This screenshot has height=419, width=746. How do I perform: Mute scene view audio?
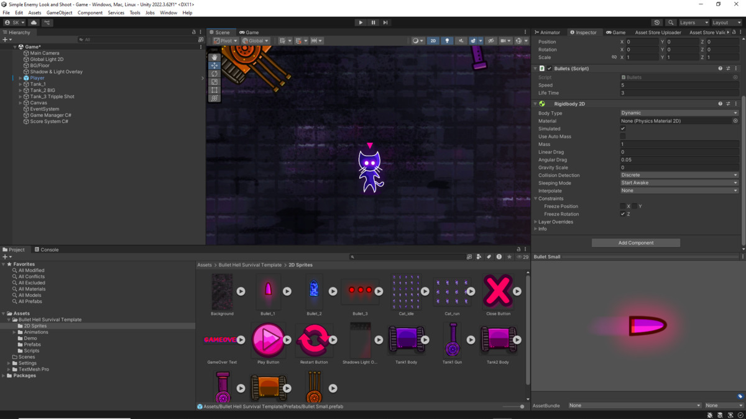point(461,40)
